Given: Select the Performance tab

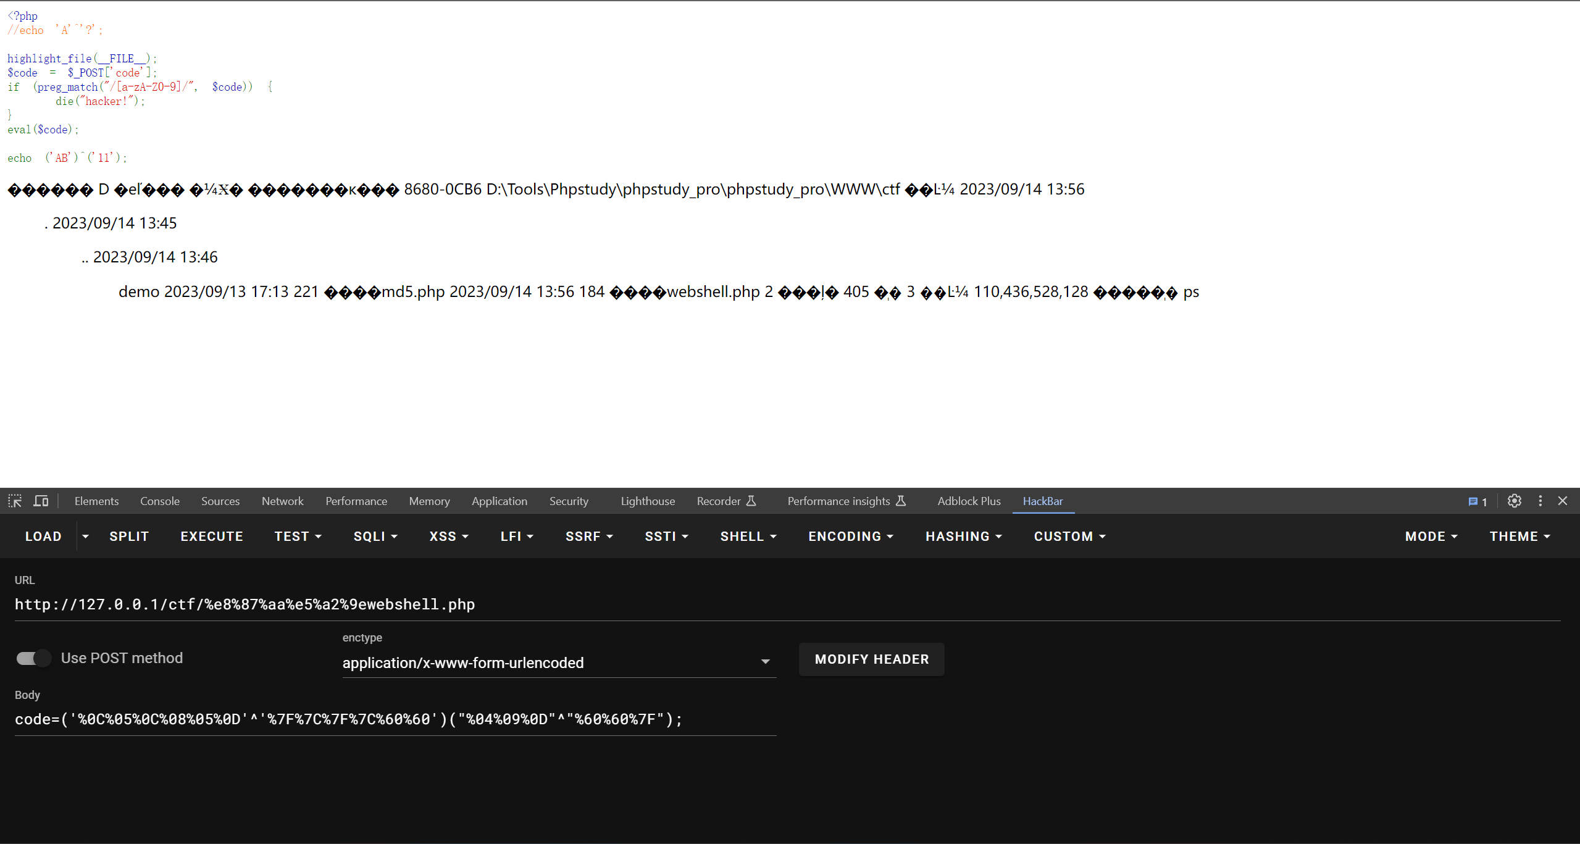Looking at the screenshot, I should pos(356,501).
